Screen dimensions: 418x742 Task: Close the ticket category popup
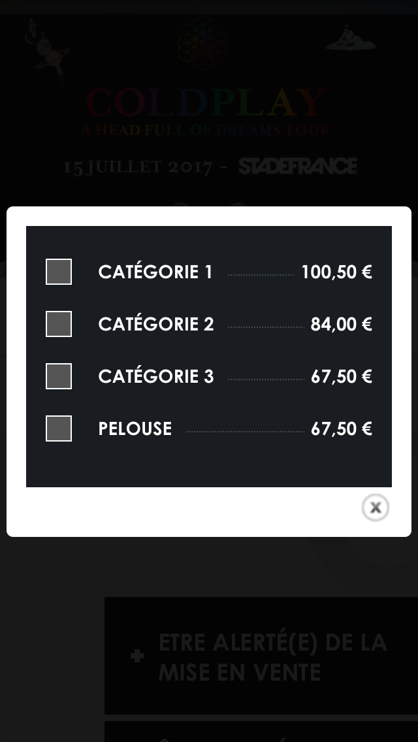pos(376,508)
